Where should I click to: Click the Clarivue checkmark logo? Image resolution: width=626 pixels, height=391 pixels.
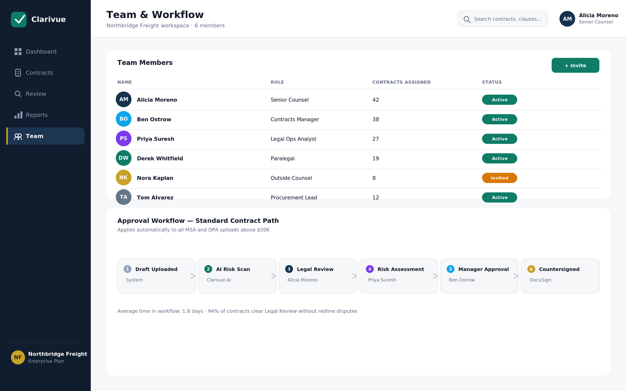[x=19, y=20]
